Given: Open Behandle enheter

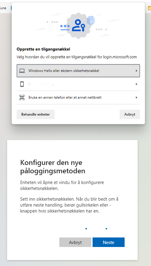Looking at the screenshot, I should tap(36, 114).
